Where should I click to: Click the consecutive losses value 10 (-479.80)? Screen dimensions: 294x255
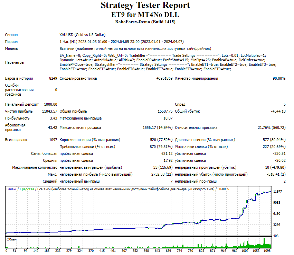[275, 168]
